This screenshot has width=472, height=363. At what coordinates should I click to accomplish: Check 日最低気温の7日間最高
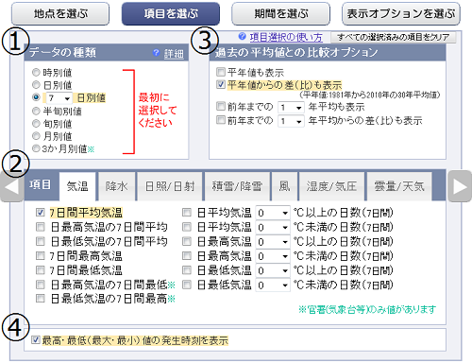click(x=41, y=298)
